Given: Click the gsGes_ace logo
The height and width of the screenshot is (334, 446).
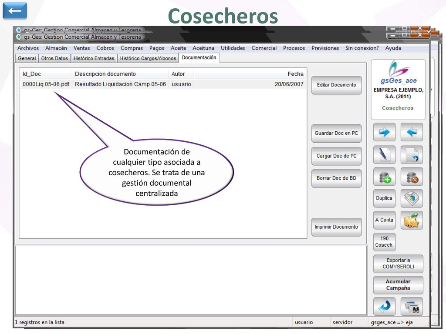Looking at the screenshot, I should [x=399, y=73].
